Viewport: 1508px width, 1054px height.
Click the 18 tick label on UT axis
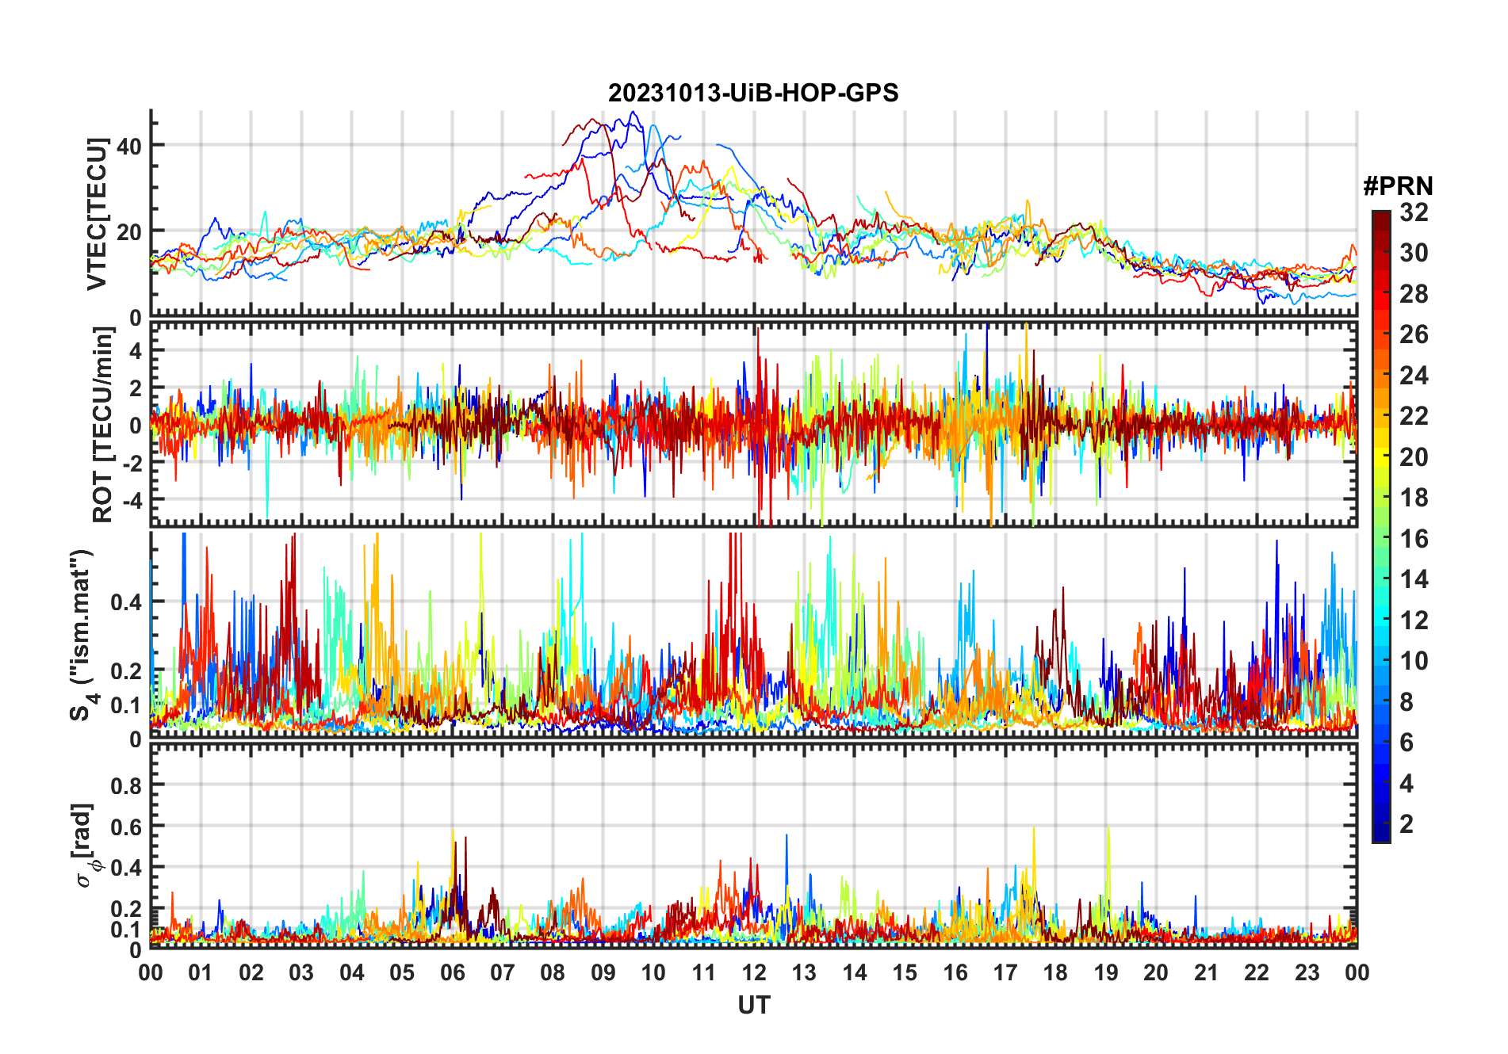click(1055, 972)
